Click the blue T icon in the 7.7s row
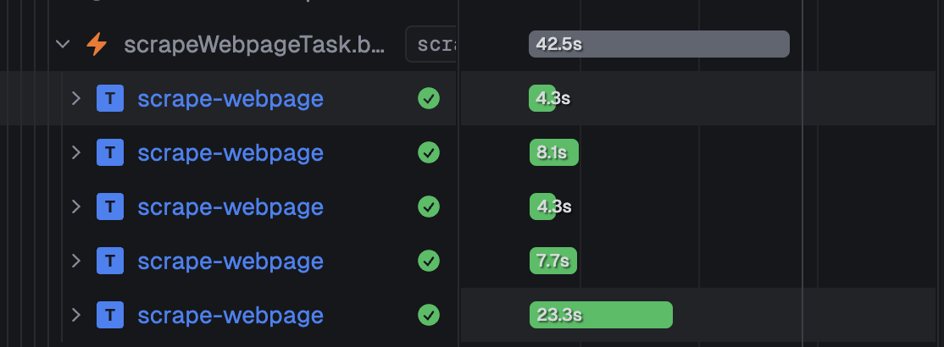Image resolution: width=944 pixels, height=347 pixels. [110, 261]
